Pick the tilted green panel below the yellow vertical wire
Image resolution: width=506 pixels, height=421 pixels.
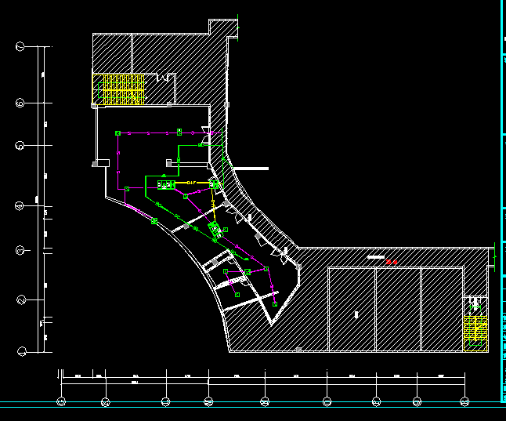[214, 229]
